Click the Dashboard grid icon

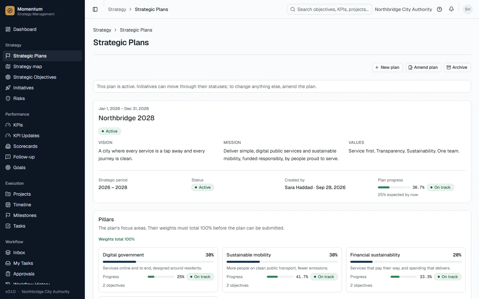point(8,29)
